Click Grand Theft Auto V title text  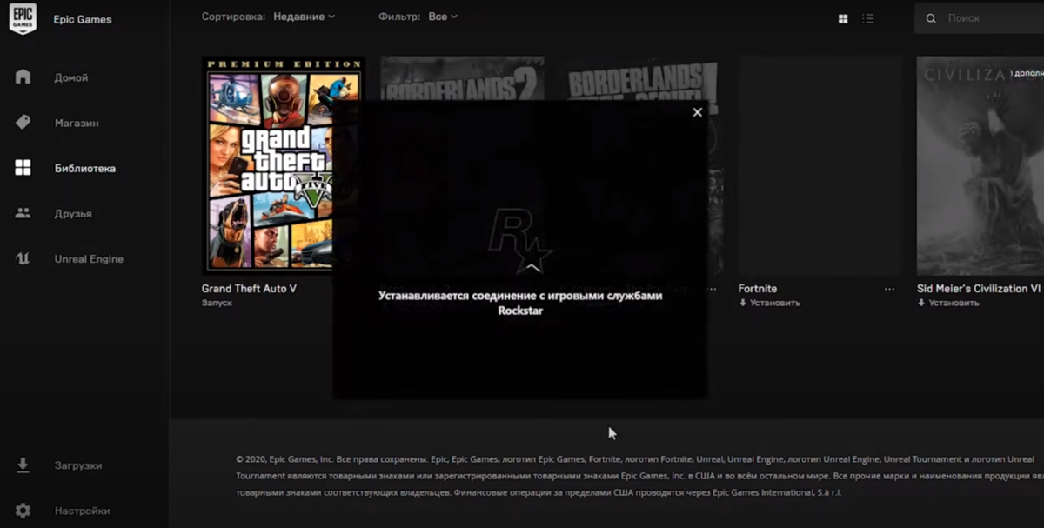[x=250, y=288]
